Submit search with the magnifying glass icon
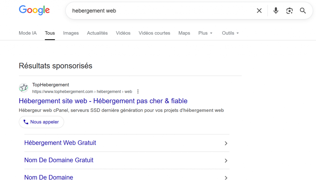This screenshot has height=180, width=316. pos(303,11)
